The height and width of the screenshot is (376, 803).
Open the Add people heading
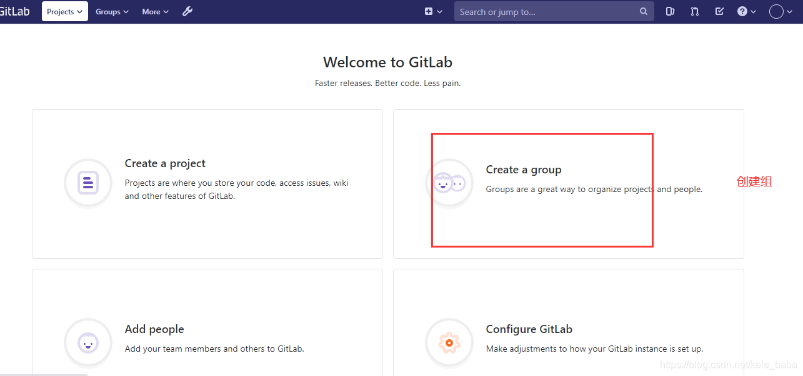[154, 329]
